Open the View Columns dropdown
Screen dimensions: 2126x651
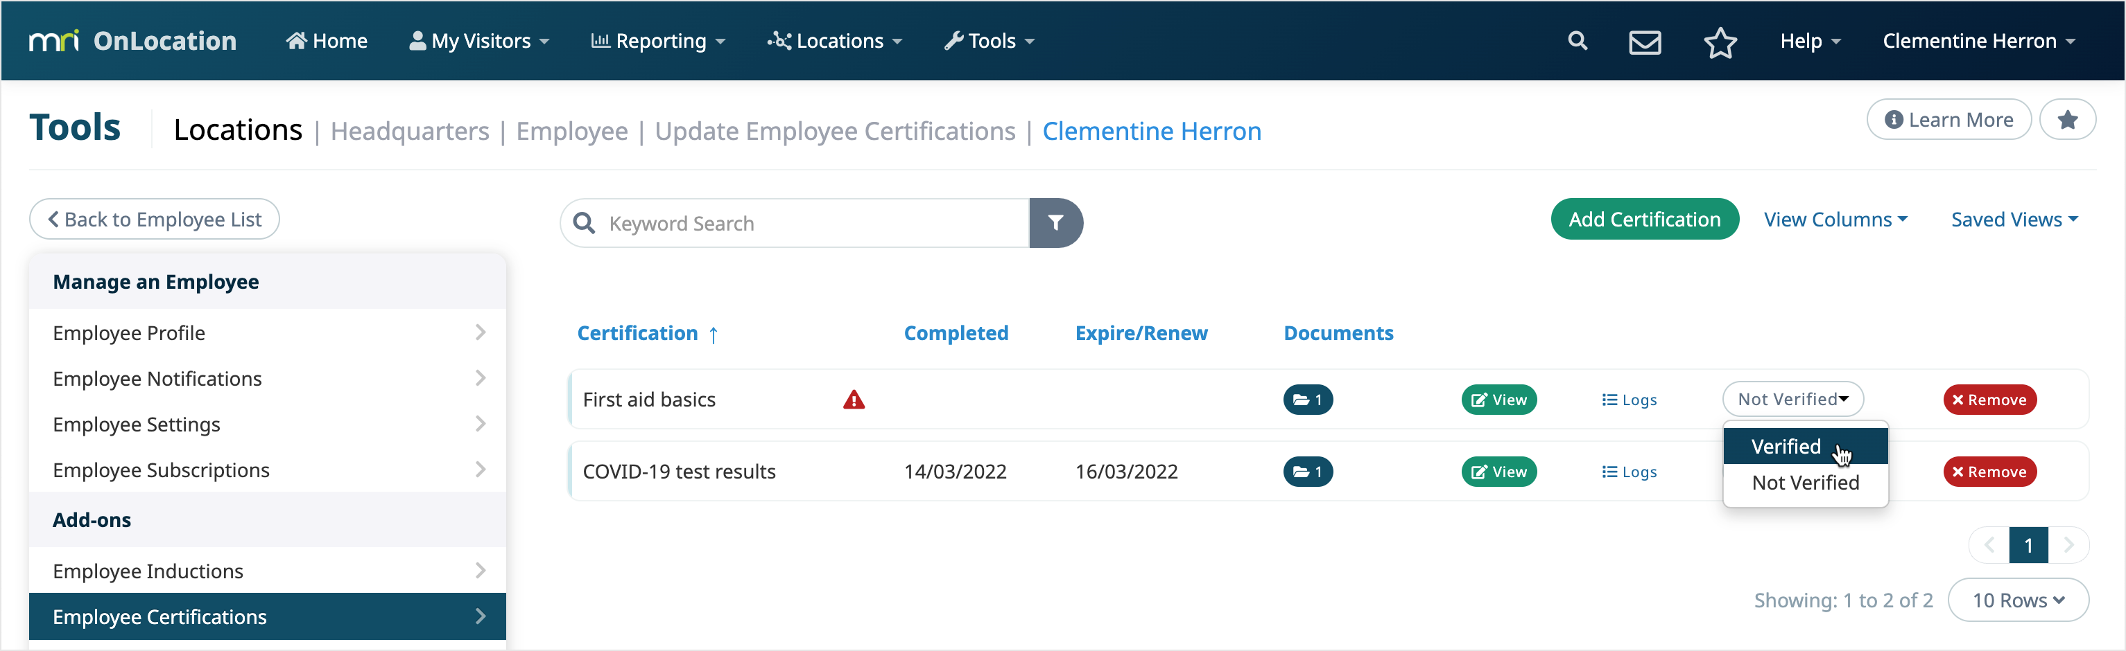(x=1835, y=220)
